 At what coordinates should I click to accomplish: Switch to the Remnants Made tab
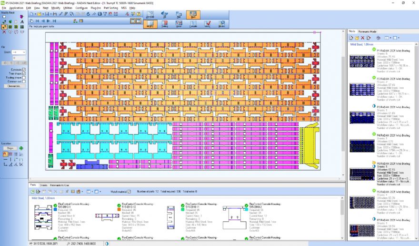click(x=368, y=31)
